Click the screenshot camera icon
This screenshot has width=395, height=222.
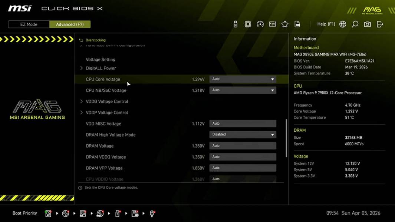pos(367,24)
